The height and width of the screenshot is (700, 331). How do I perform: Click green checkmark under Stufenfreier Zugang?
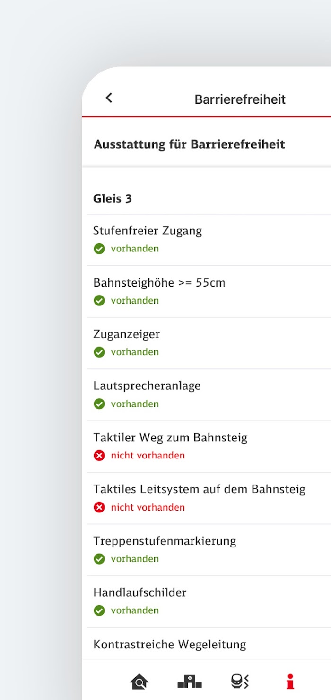(99, 249)
